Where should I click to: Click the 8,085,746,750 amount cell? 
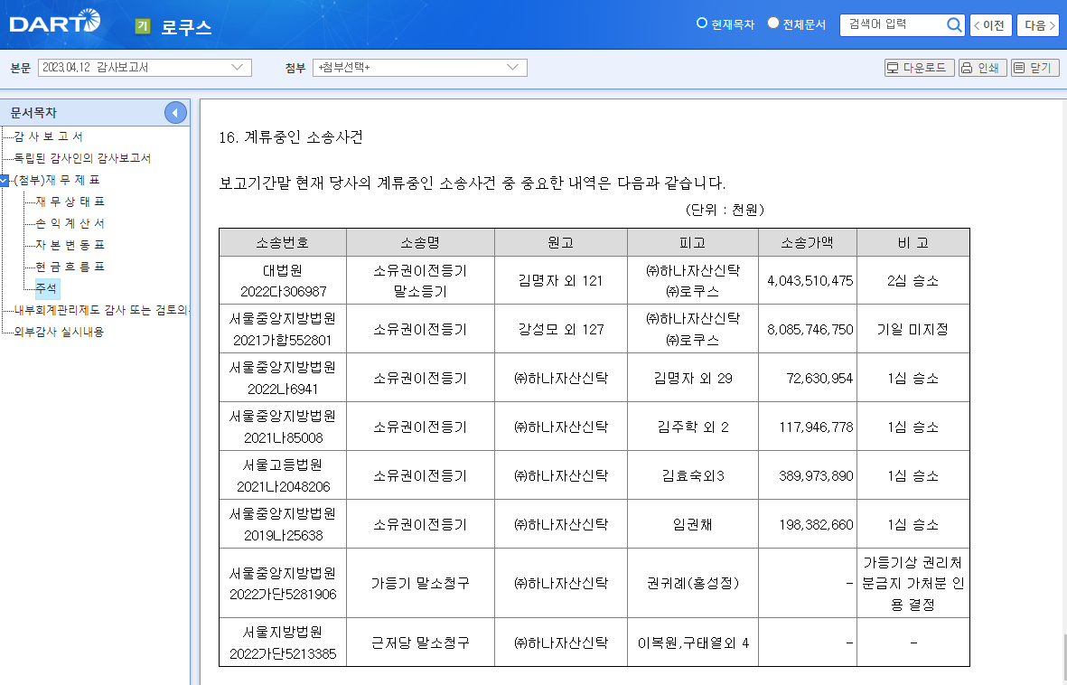tap(810, 329)
